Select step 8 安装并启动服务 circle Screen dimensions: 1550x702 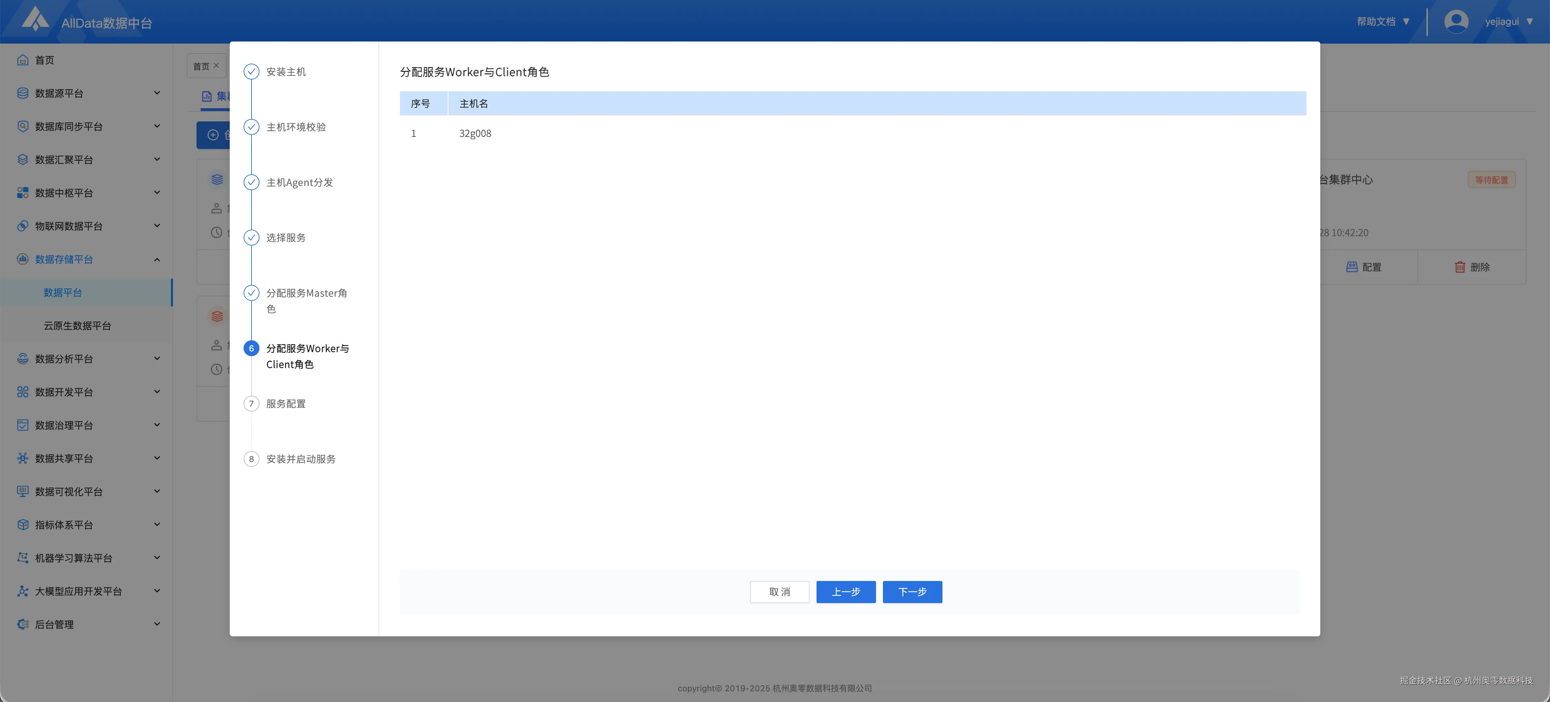coord(252,459)
